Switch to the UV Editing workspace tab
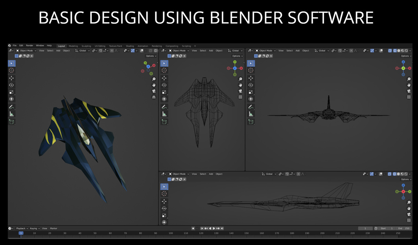 100,46
